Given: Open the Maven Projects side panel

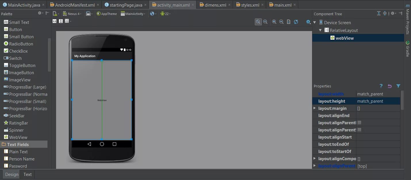Looking at the screenshot, I should [x=408, y=19].
